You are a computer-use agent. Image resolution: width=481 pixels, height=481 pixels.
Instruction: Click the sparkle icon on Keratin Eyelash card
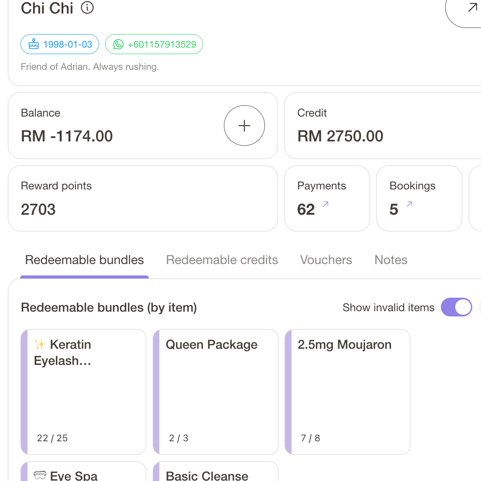[40, 344]
